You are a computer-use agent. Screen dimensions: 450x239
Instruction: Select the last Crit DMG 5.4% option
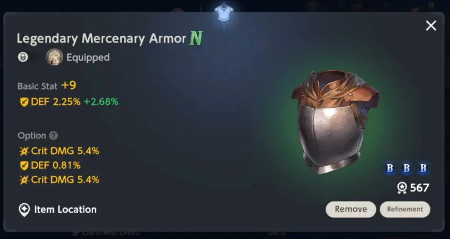[x=59, y=180]
